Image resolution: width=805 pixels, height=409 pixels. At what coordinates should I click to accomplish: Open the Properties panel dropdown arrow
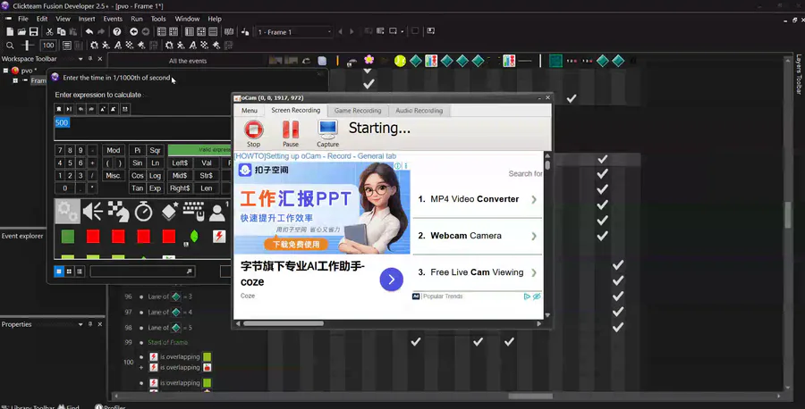pyautogui.click(x=80, y=324)
